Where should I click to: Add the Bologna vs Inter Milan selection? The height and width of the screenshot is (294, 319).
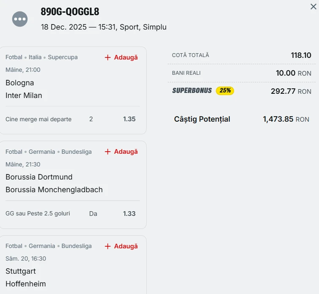121,57
